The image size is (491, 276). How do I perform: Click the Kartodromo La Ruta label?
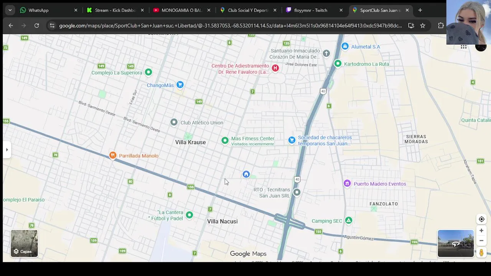tap(366, 64)
